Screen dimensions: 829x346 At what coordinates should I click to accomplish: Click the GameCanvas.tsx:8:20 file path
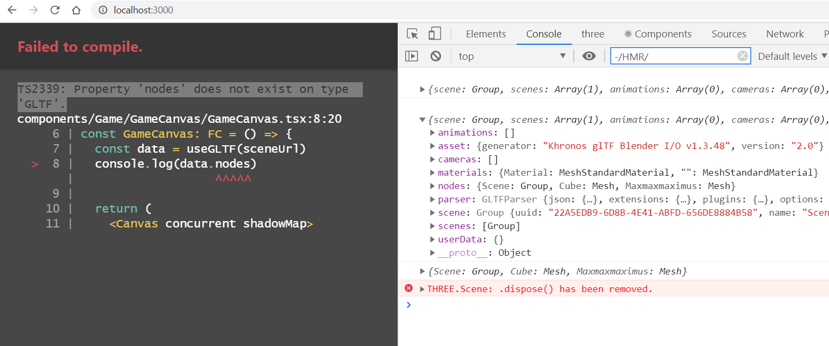click(x=180, y=119)
